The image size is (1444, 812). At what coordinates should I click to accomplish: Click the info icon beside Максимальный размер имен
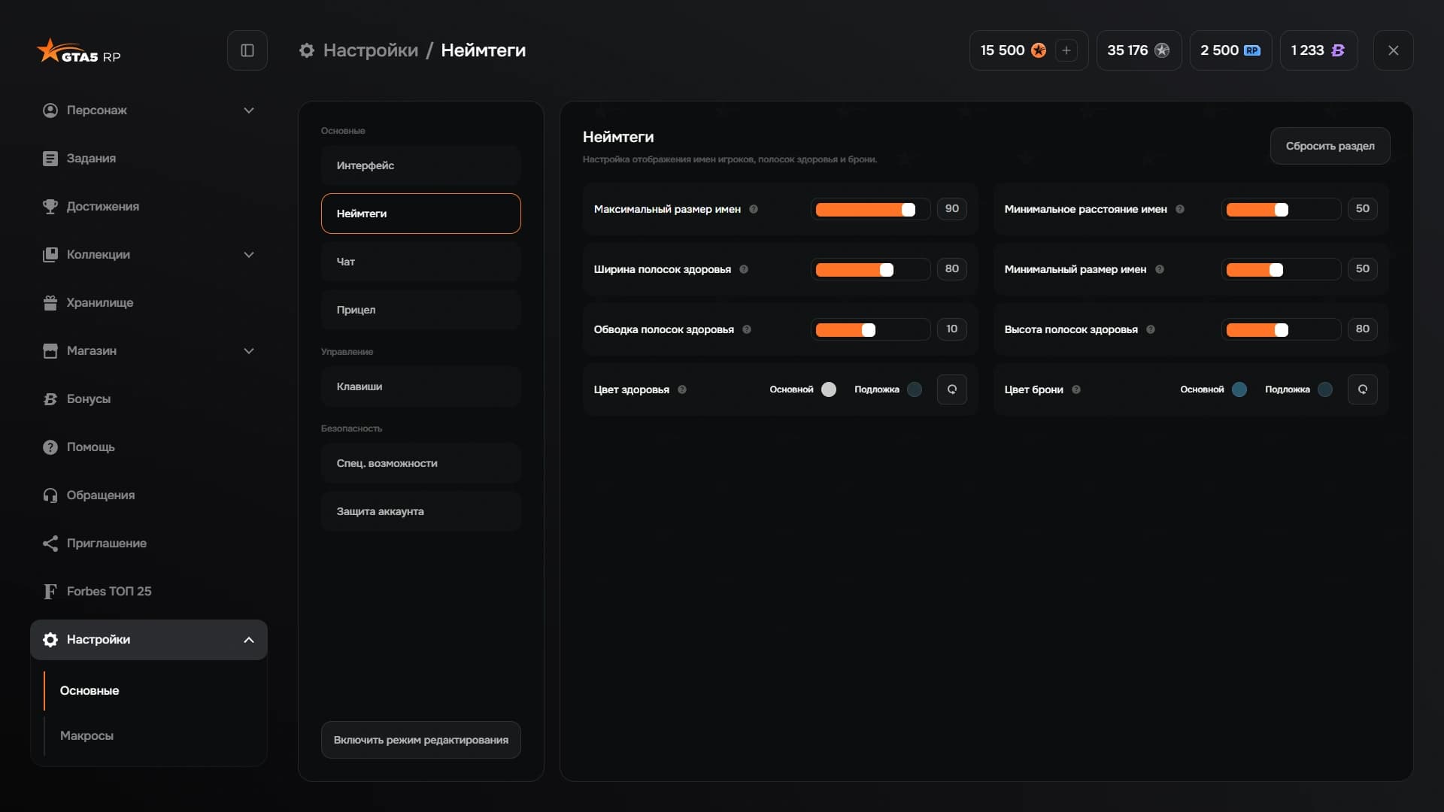point(754,209)
